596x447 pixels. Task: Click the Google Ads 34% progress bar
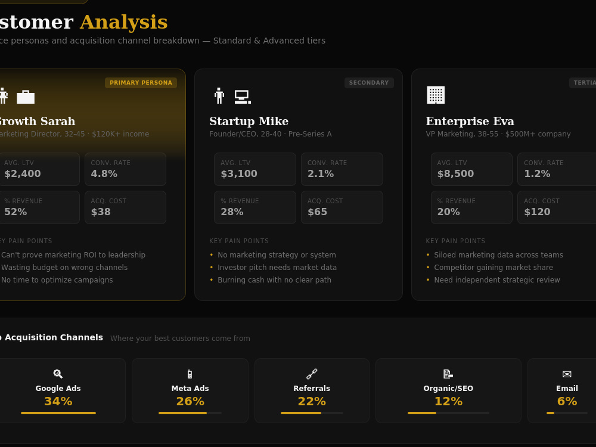[58, 413]
